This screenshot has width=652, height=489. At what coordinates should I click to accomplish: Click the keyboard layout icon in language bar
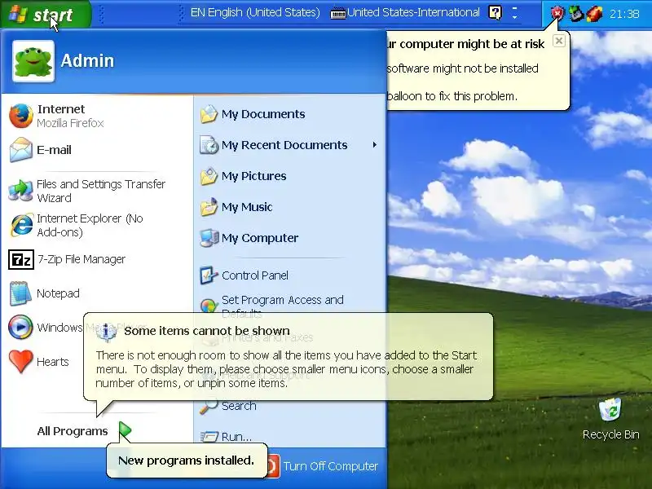[x=337, y=14]
